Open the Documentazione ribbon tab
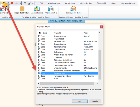Viewport: 140px width, 107px height. [x=128, y=3]
